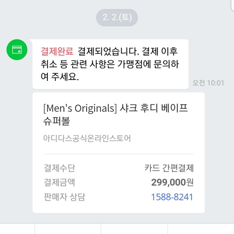Viewport: 234px width, 234px height.
Task: Tap the 오전 10:01 message timestamp
Action: click(x=208, y=83)
